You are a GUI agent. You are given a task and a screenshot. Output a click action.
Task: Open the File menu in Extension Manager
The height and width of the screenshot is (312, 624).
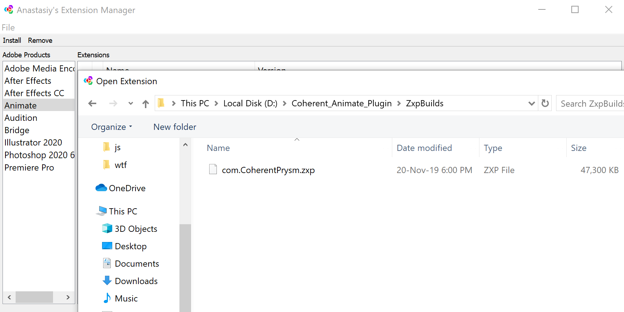[x=8, y=28]
